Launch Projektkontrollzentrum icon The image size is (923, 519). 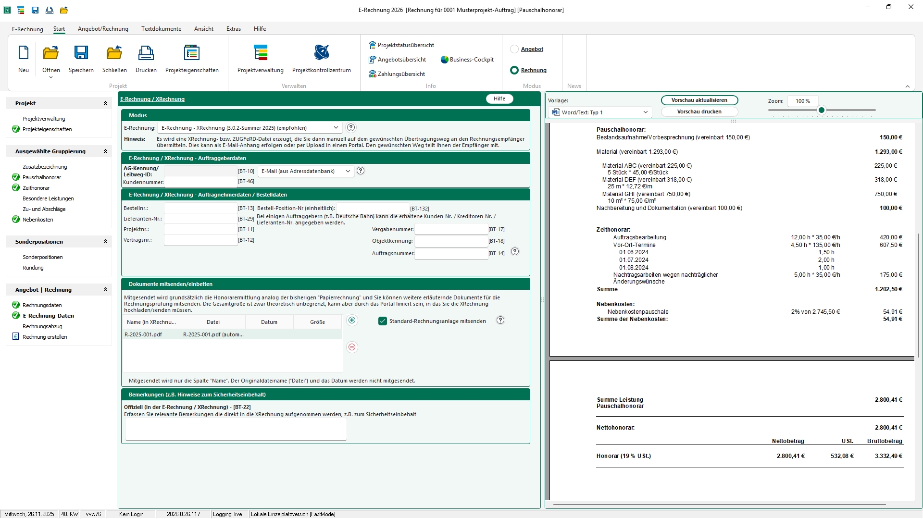pyautogui.click(x=321, y=53)
